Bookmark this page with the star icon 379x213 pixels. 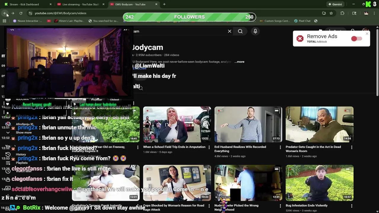tap(331, 13)
